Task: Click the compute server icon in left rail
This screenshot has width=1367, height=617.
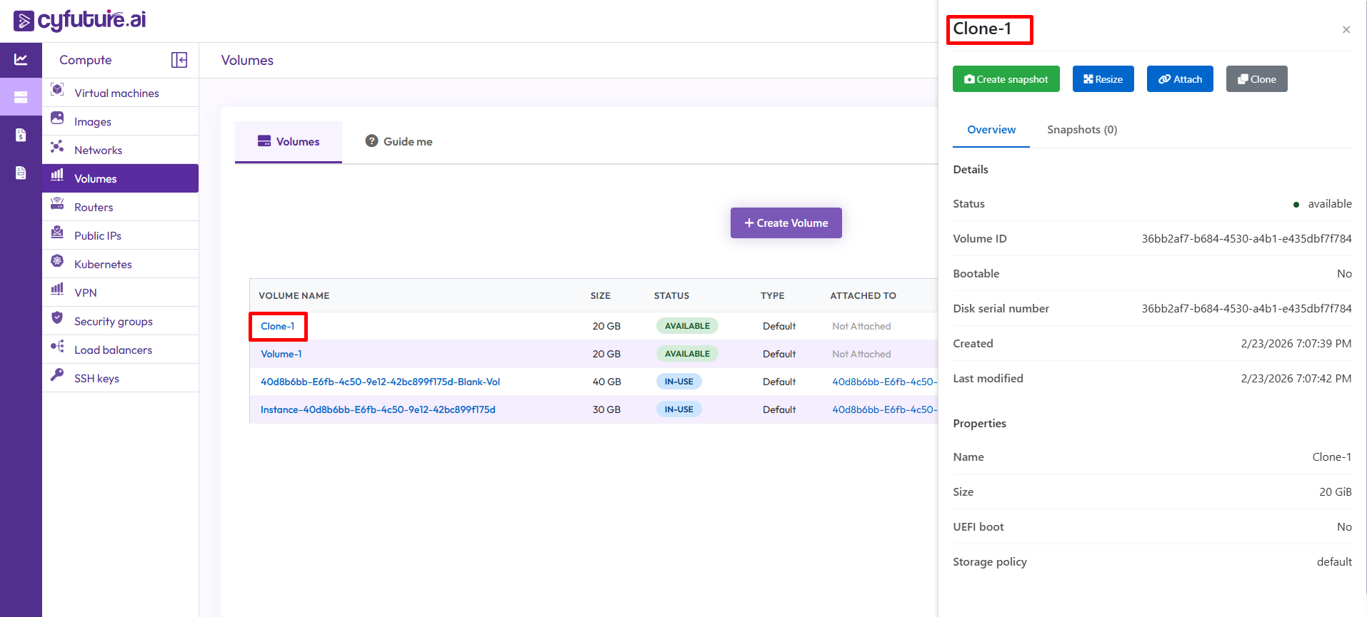Action: pyautogui.click(x=21, y=97)
